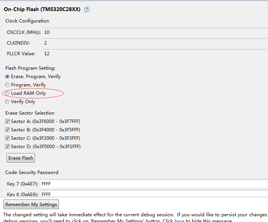
Task: Focus the CLKINDIV value field
Action: 155,43
